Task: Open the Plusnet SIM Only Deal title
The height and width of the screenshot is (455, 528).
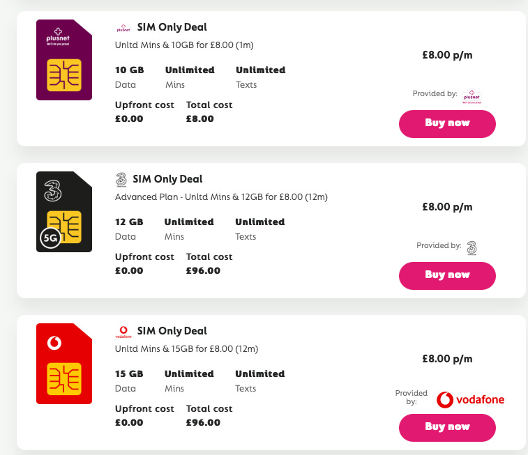Action: pyautogui.click(x=172, y=28)
